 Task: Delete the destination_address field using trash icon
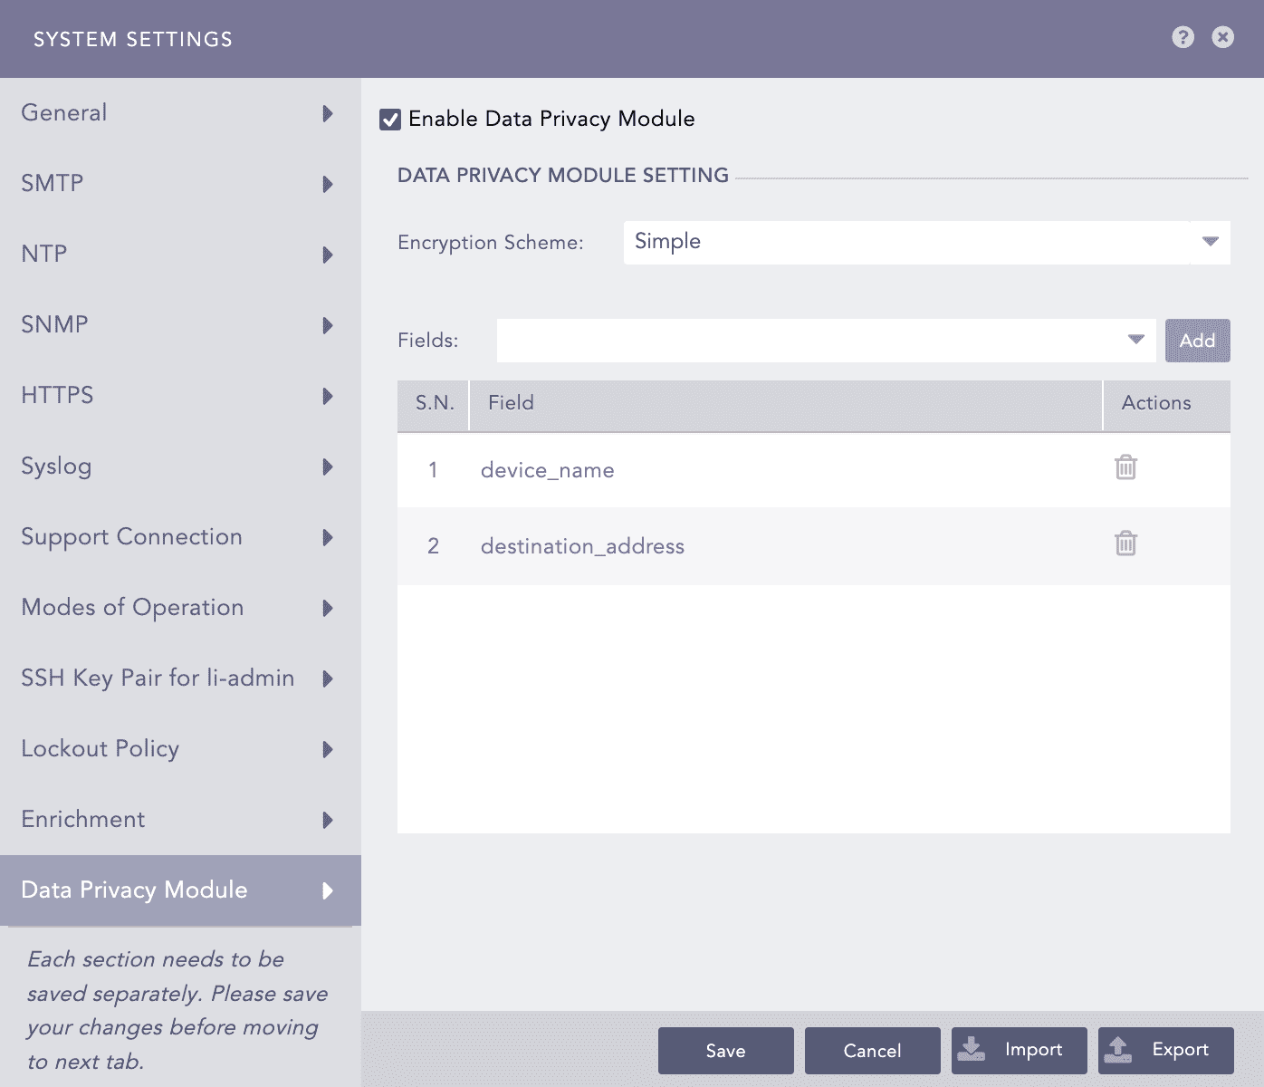[1125, 544]
